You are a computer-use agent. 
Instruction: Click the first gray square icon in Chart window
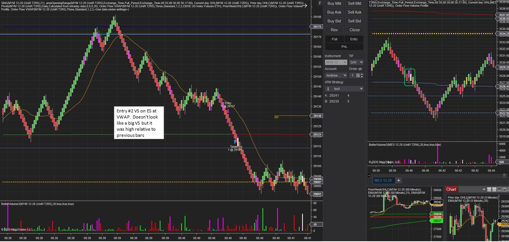point(489,189)
